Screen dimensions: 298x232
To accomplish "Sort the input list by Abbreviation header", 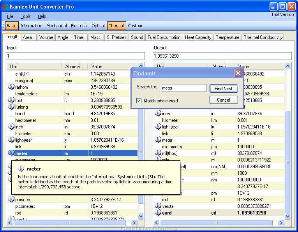I will pos(75,67).
